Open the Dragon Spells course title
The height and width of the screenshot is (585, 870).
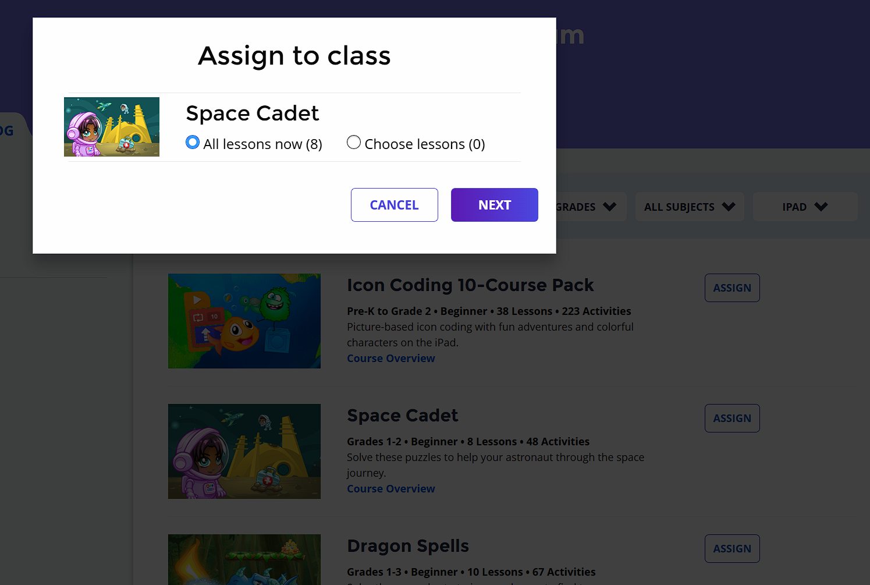407,546
